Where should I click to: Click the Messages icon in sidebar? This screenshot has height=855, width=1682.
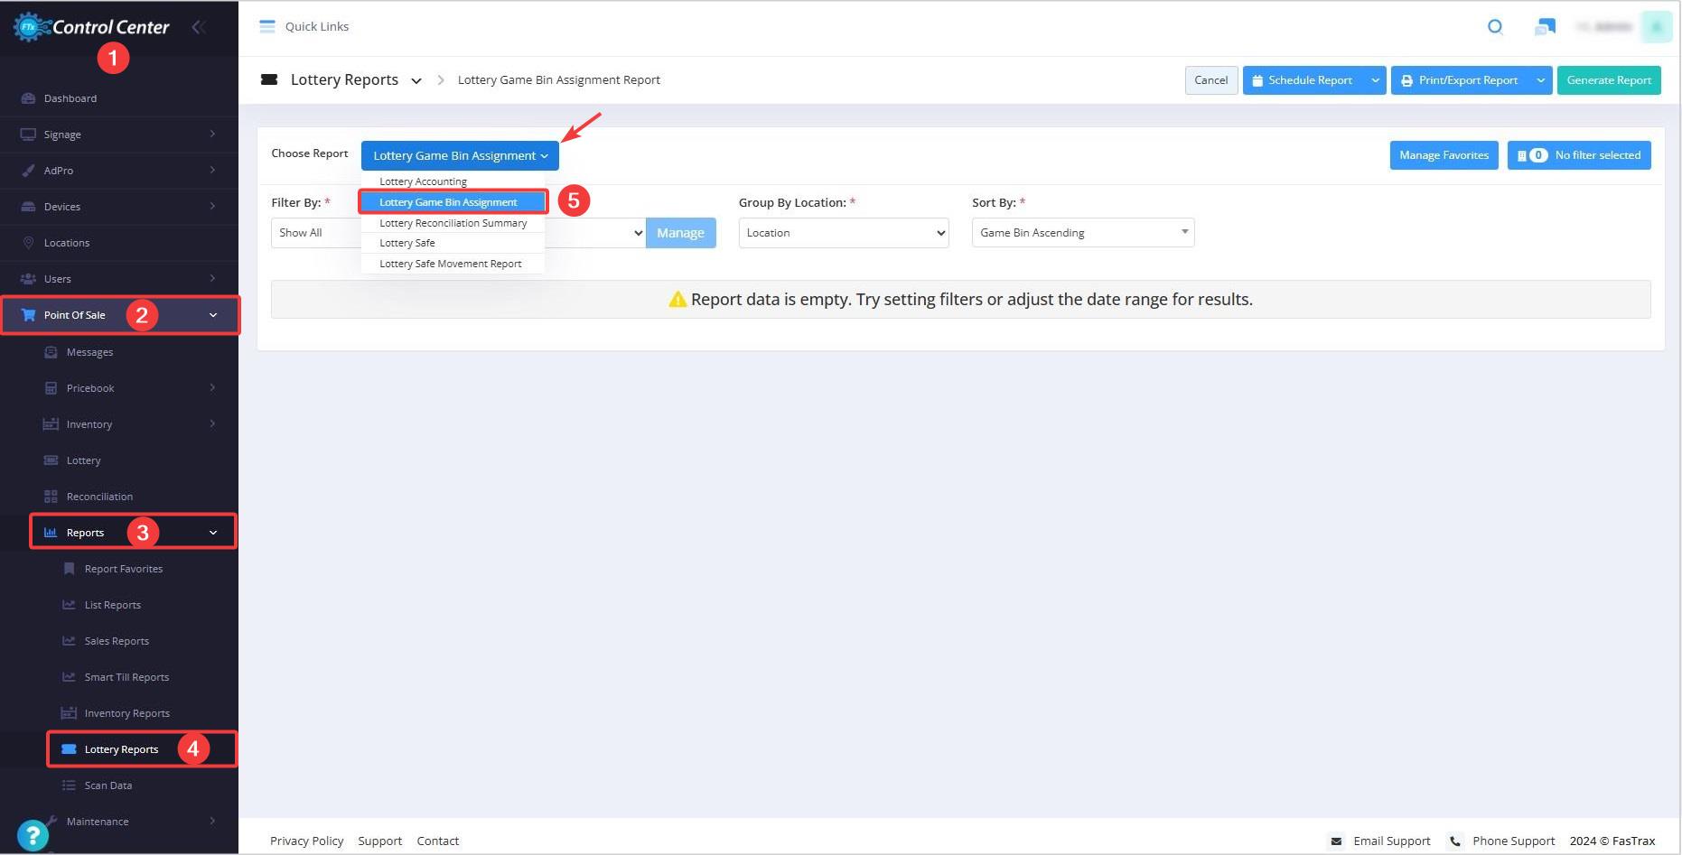click(51, 352)
